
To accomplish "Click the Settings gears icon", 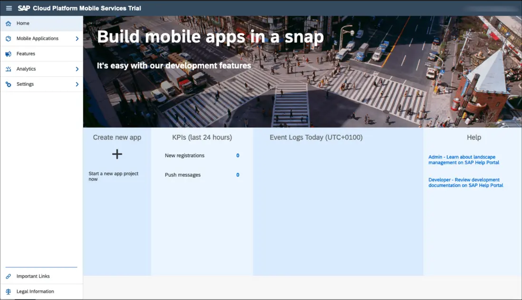I will (8, 84).
